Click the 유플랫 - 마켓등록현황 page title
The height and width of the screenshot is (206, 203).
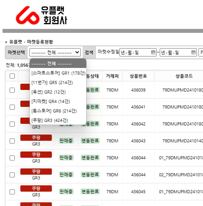[x=31, y=42]
